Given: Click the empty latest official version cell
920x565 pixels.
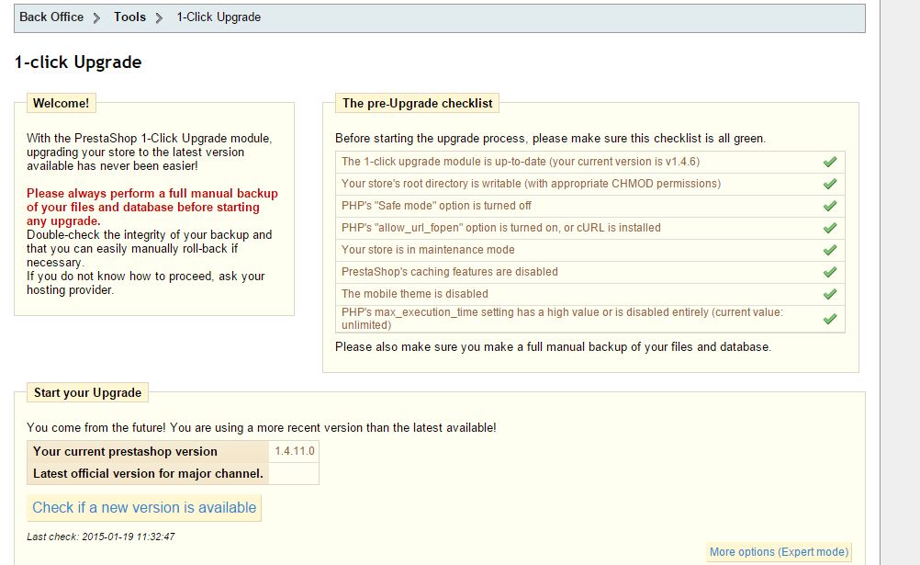Looking at the screenshot, I should (294, 473).
